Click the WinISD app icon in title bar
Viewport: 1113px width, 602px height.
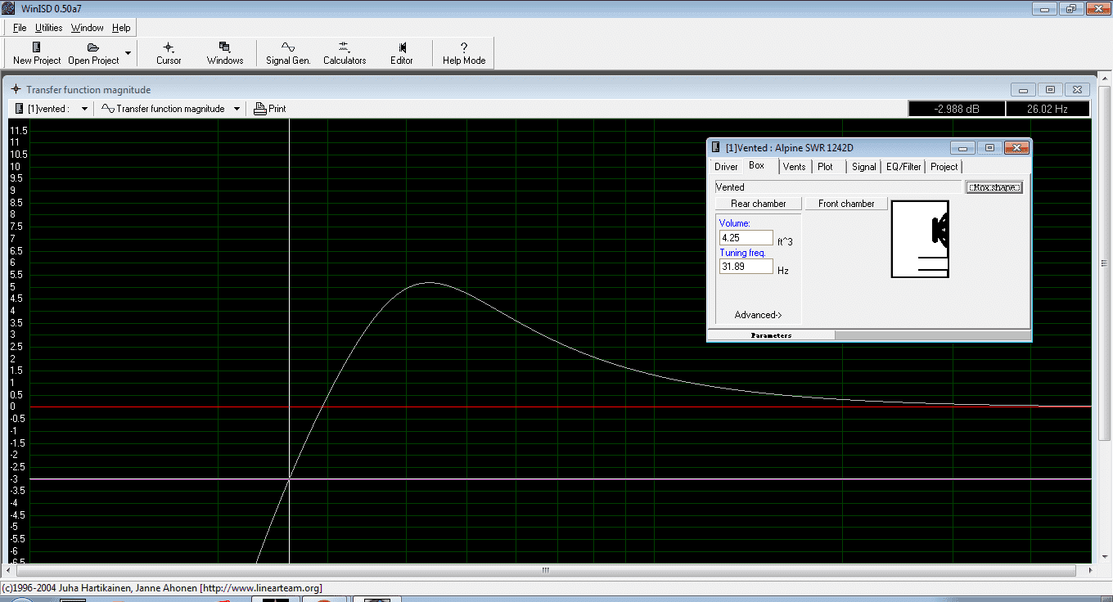tap(9, 8)
